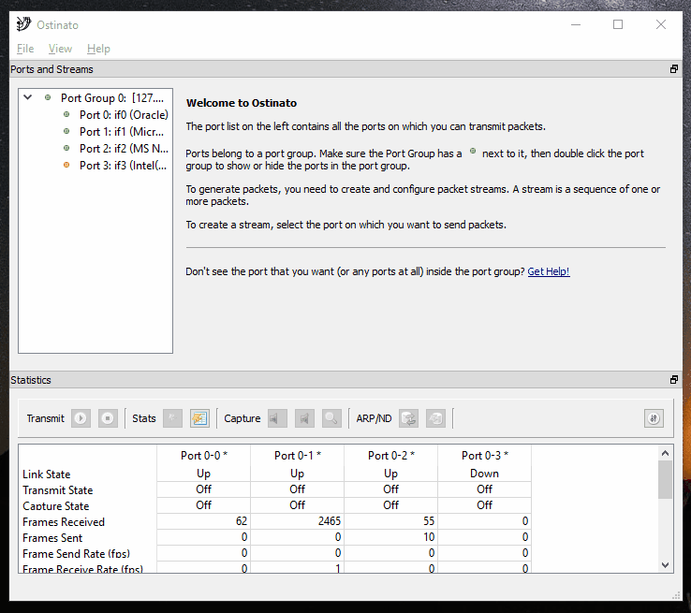
Task: Click the 'Frame Send Rate (fps)' row label
Action: pyautogui.click(x=76, y=553)
